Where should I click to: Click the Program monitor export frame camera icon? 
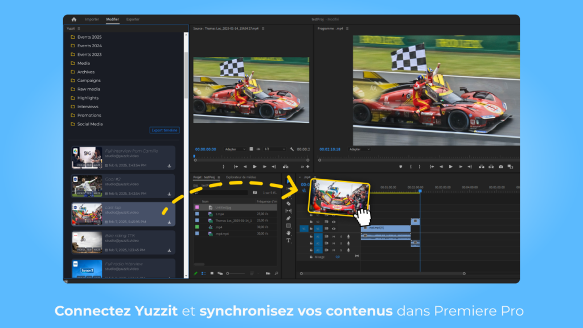click(x=500, y=167)
